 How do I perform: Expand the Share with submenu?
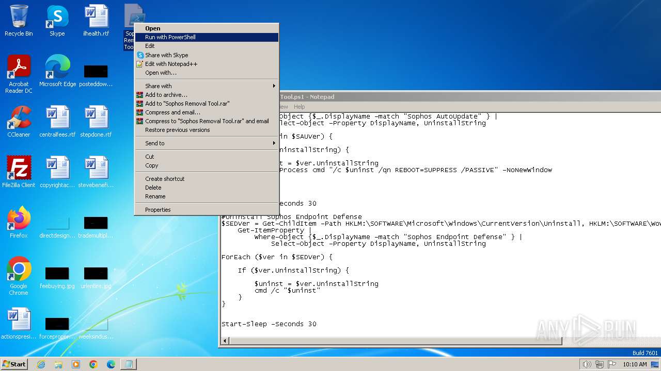point(207,86)
